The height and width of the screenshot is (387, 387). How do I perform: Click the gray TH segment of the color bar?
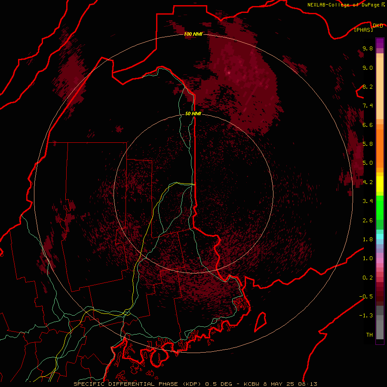pos(380,329)
